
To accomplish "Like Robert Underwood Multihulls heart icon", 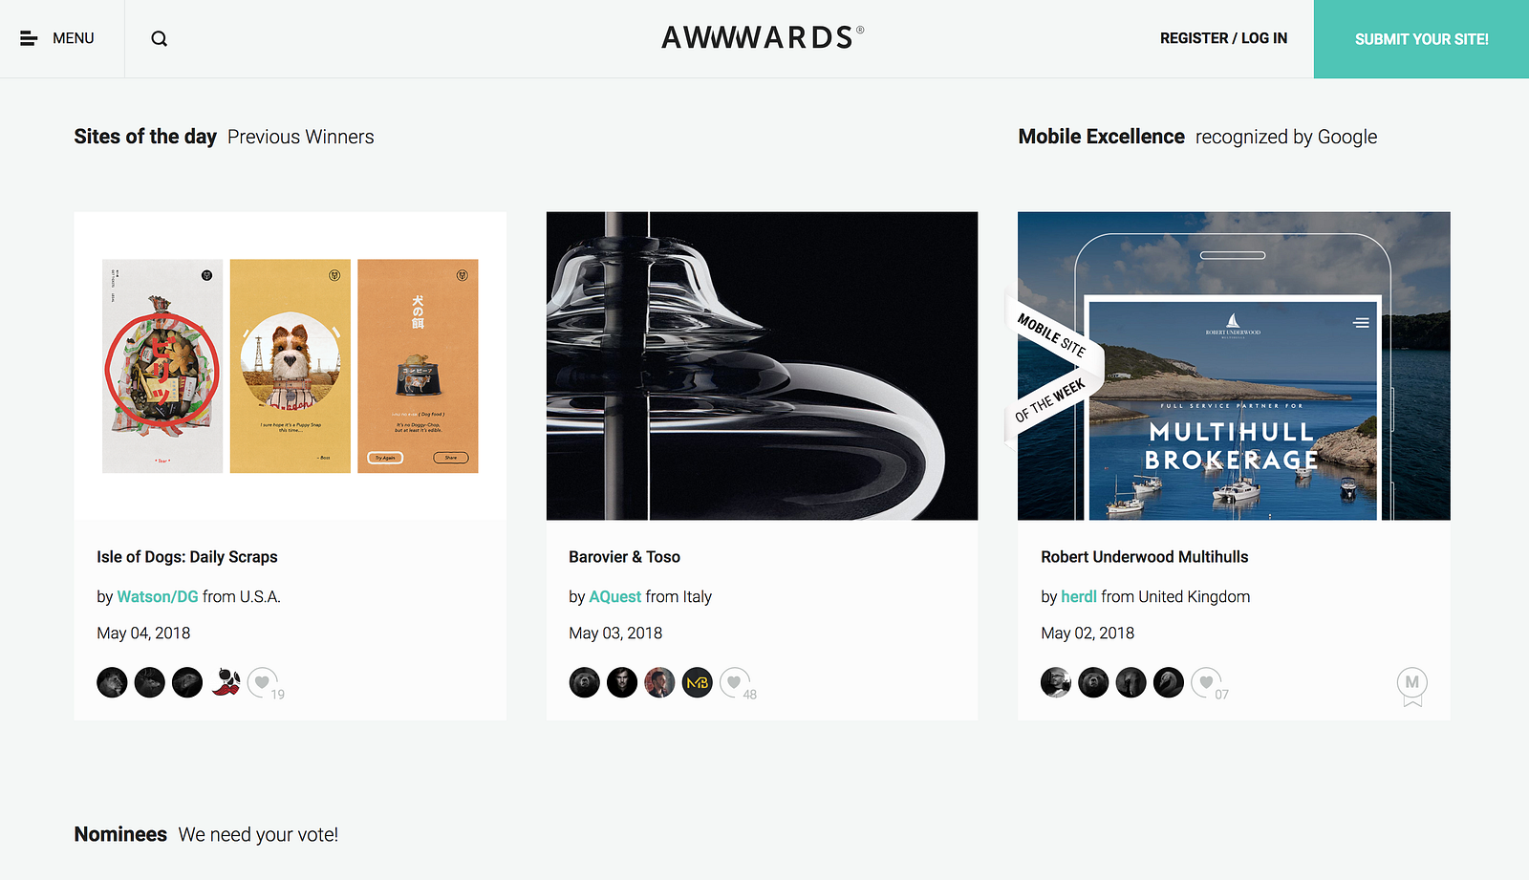I will [x=1206, y=682].
